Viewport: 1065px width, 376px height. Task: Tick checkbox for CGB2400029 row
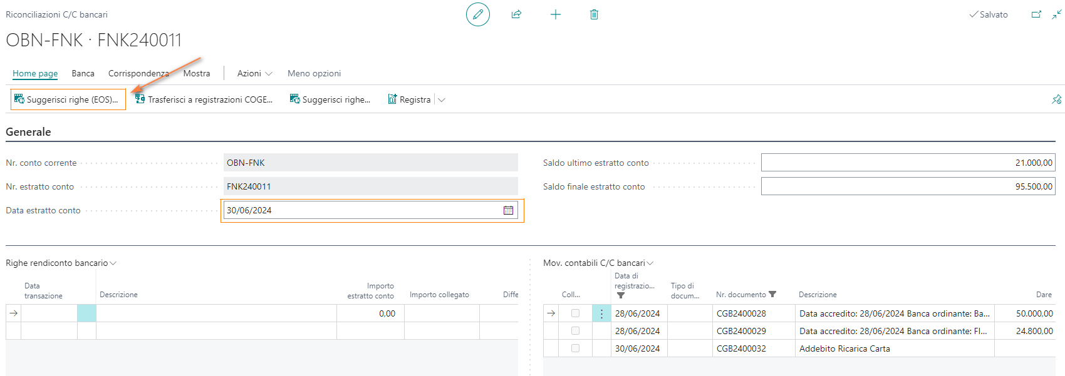pos(575,331)
